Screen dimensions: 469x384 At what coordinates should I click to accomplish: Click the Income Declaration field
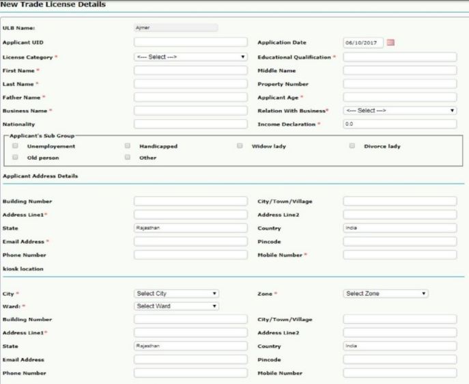(399, 124)
